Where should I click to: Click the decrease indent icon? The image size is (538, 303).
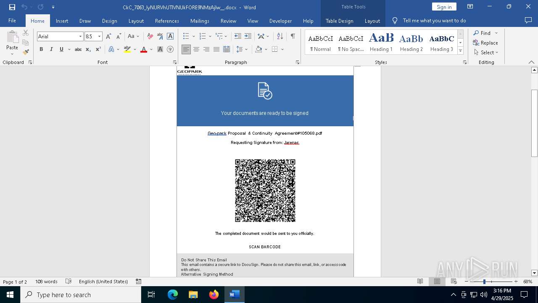point(238,37)
